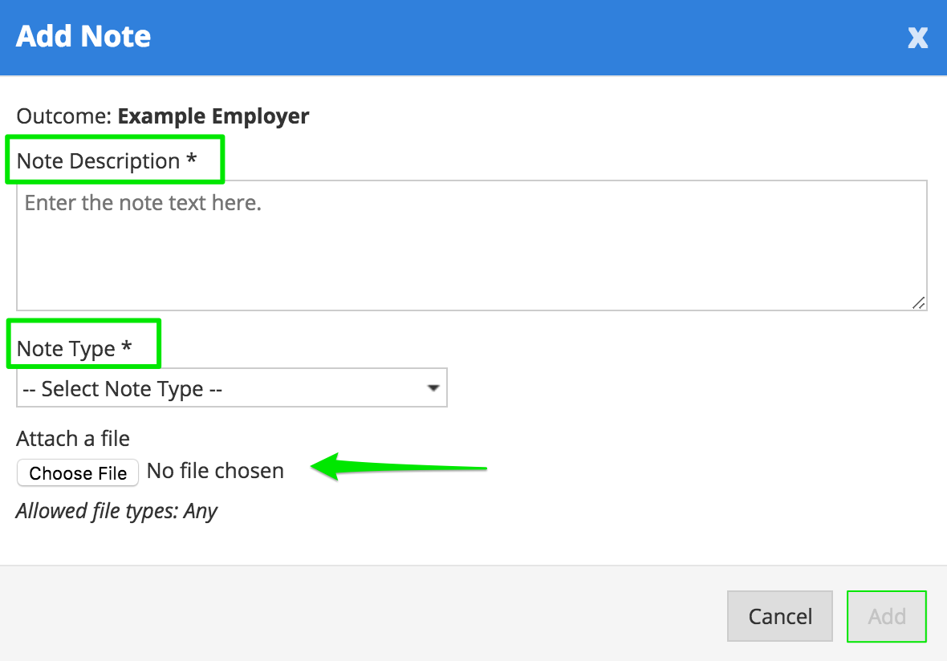Click inside the note description text area

[471, 257]
